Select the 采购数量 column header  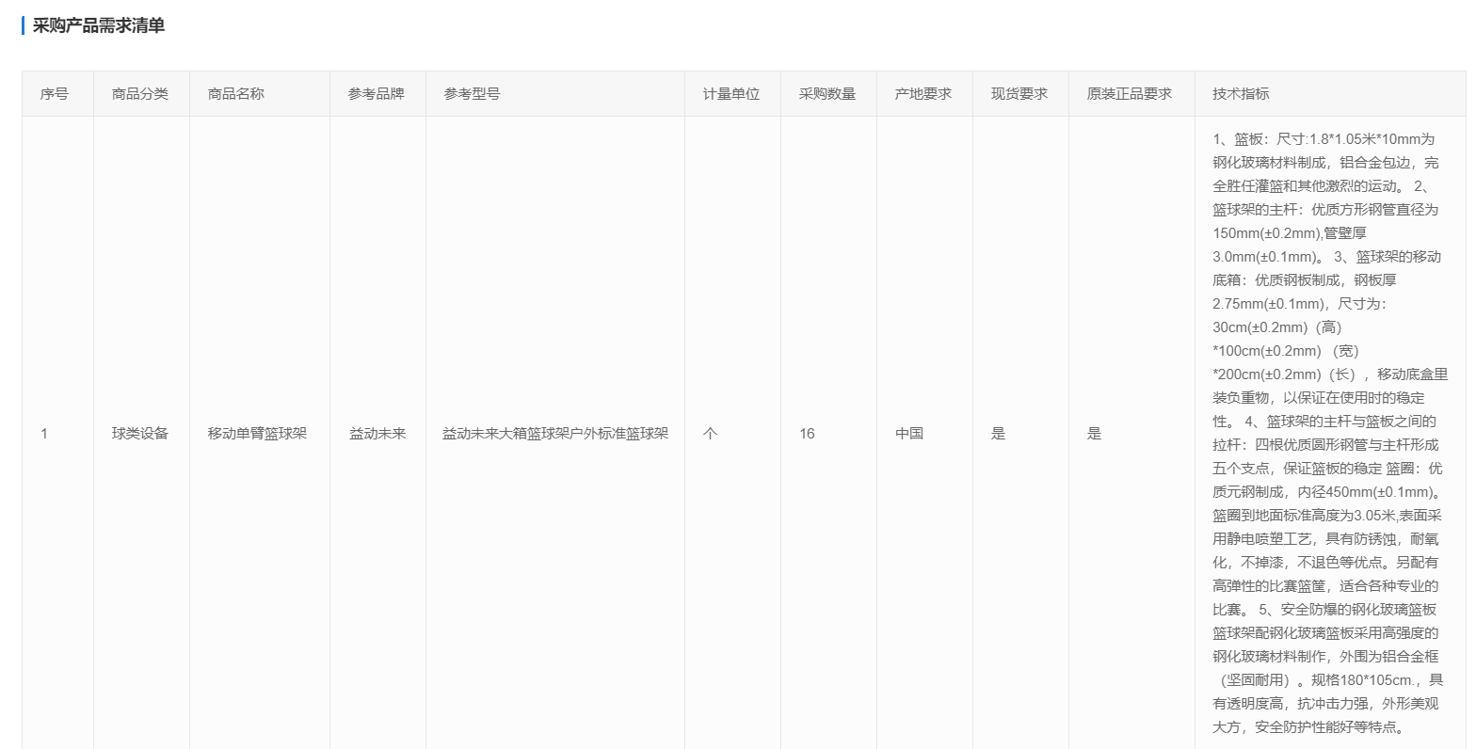(827, 94)
